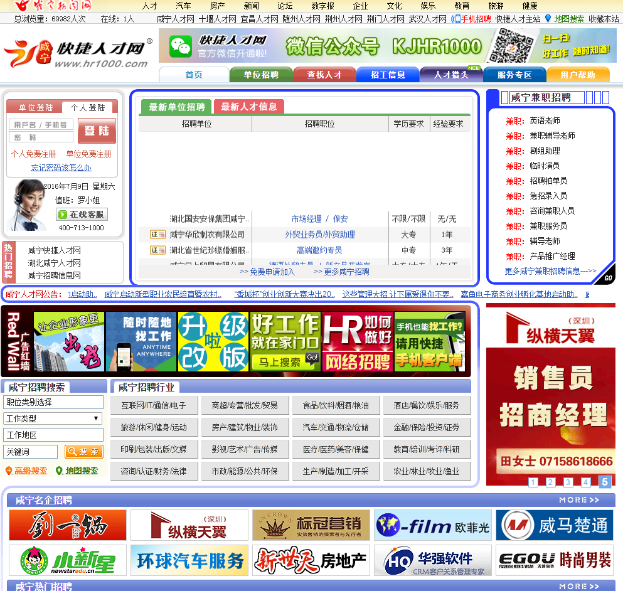The height and width of the screenshot is (591, 623).
Task: Open the 外贸业务员/外贸助理 job link
Action: (320, 235)
